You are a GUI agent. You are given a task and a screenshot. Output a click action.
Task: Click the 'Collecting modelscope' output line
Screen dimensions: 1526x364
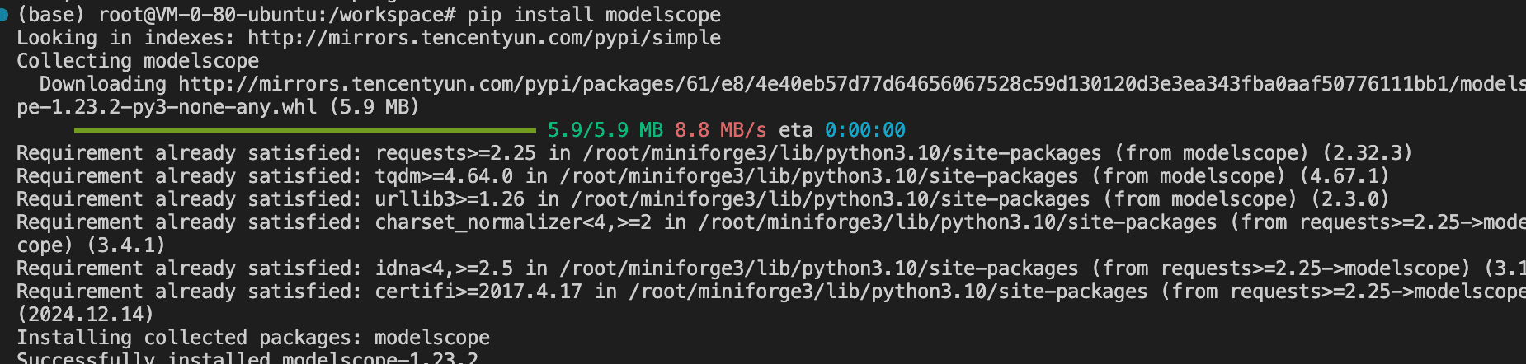(138, 61)
